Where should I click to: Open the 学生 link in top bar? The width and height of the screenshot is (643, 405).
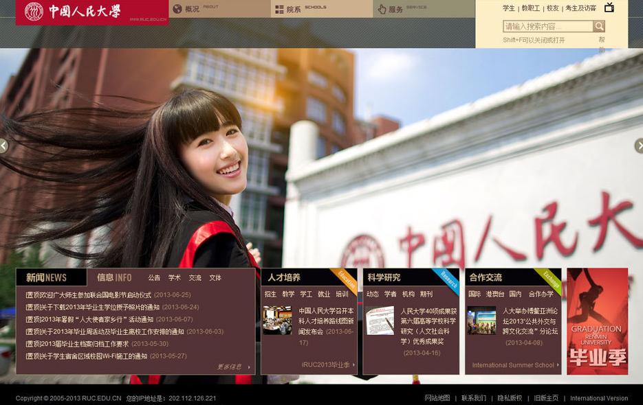tap(508, 8)
